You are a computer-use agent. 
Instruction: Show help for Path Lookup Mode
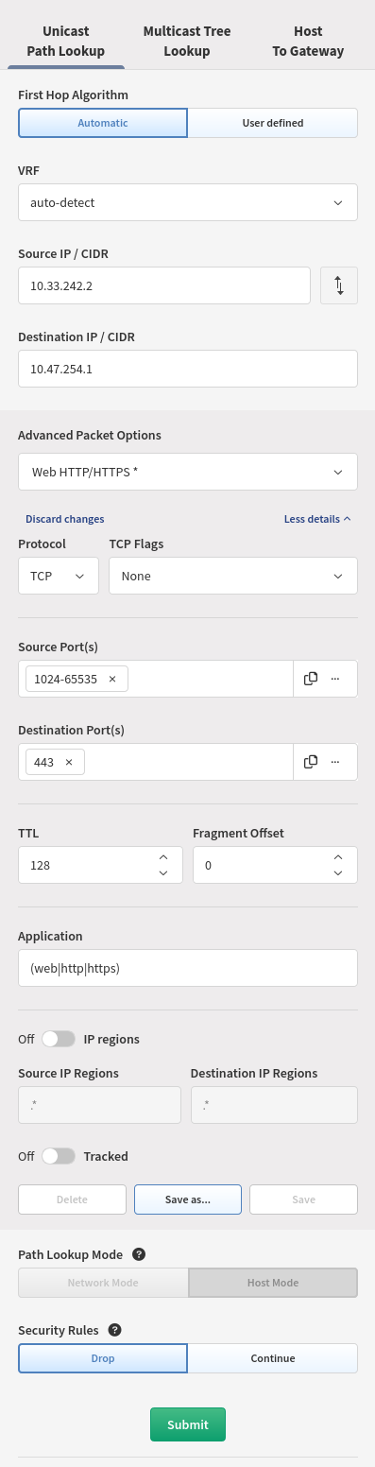(139, 1254)
